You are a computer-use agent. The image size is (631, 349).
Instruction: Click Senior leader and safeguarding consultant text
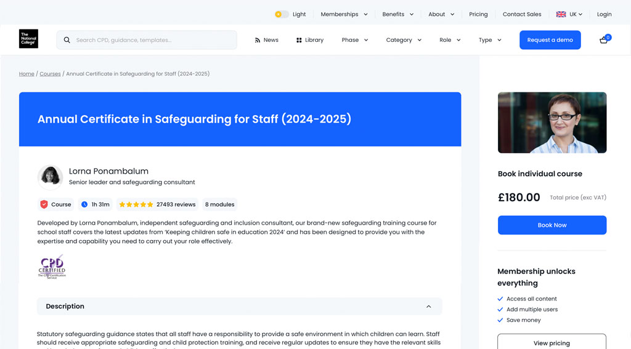click(x=132, y=182)
